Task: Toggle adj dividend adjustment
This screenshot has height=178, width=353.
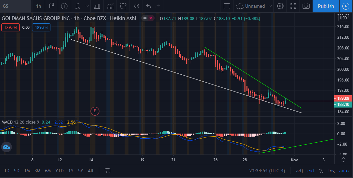Action: click(x=299, y=171)
